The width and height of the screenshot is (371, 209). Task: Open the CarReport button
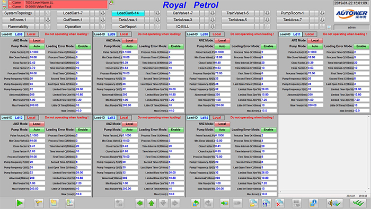(x=128, y=27)
